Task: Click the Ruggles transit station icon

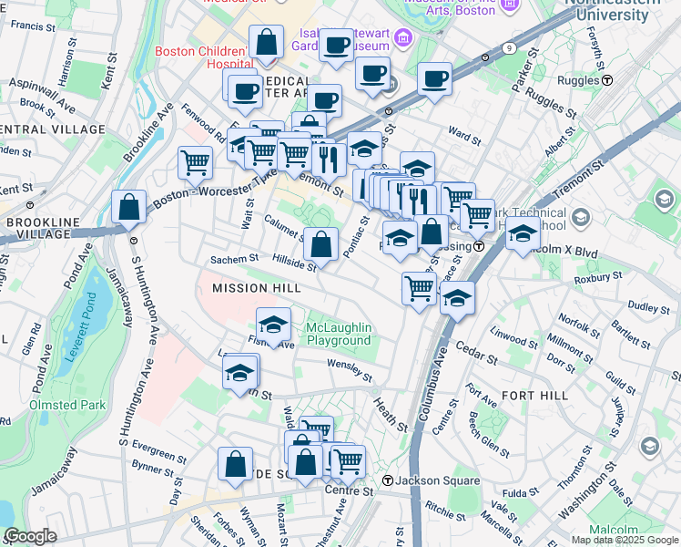Action: (607, 80)
